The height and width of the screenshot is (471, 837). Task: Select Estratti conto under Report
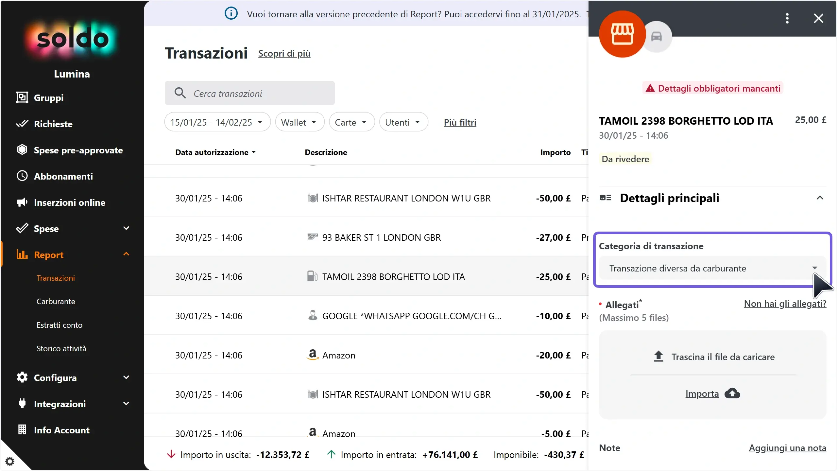click(x=60, y=325)
